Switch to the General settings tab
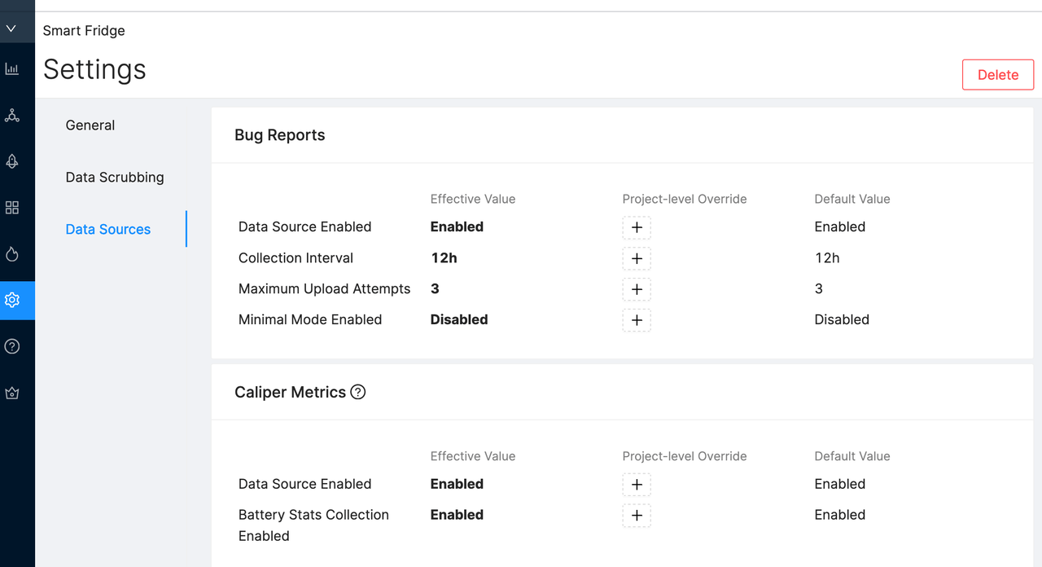 click(90, 125)
